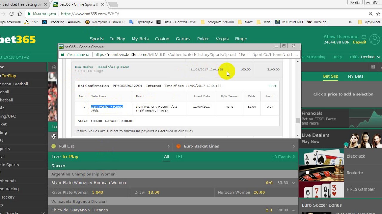Open the Vegas menu
This screenshot has width=382, height=214.
222,39
